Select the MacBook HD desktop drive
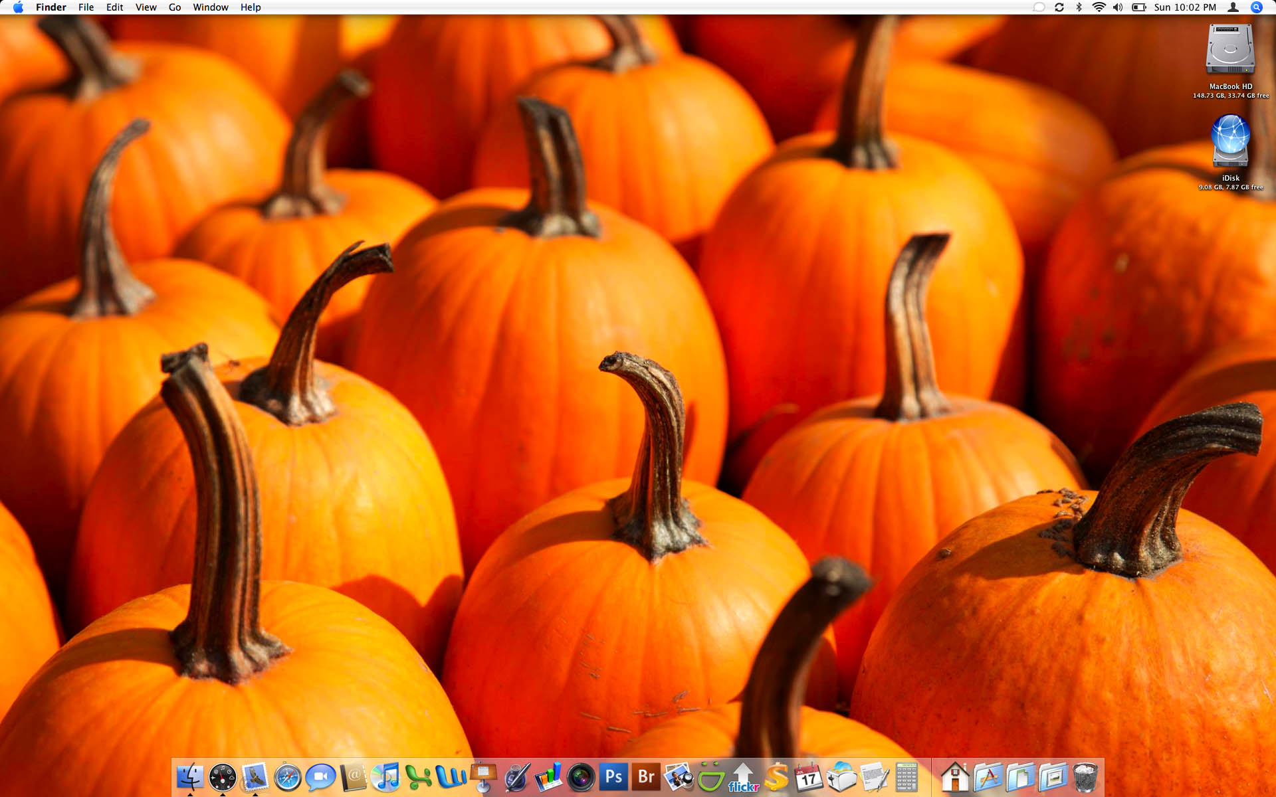This screenshot has width=1276, height=797. coord(1230,50)
